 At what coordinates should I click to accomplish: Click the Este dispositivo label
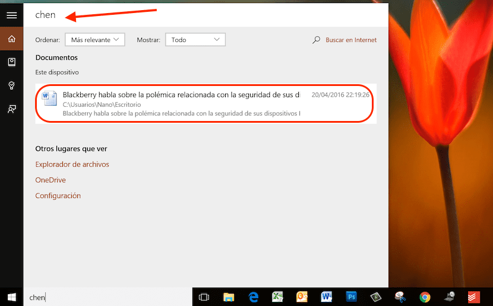tap(57, 72)
